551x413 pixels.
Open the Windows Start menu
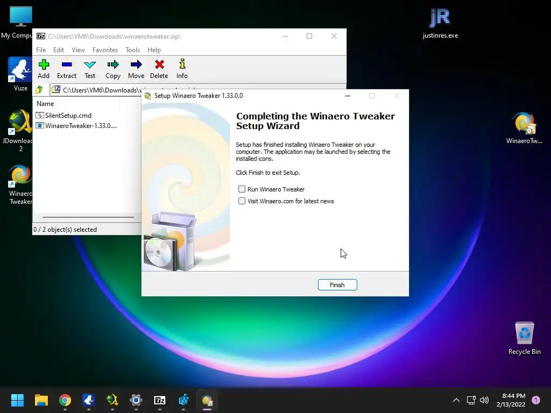[x=17, y=400]
